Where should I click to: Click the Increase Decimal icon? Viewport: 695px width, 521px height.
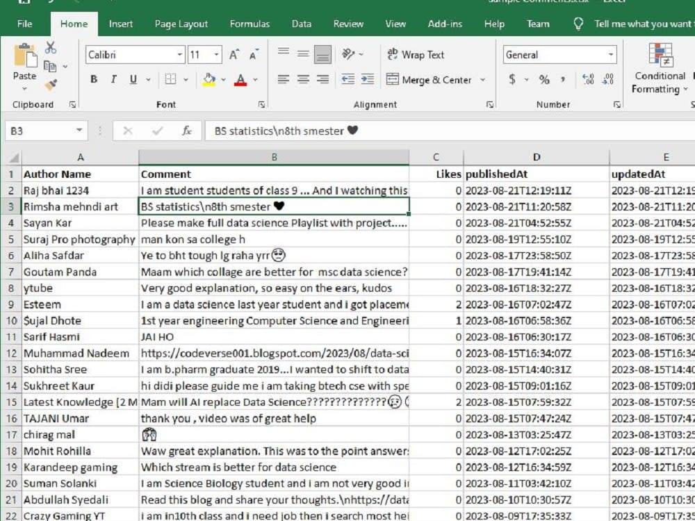pos(587,79)
